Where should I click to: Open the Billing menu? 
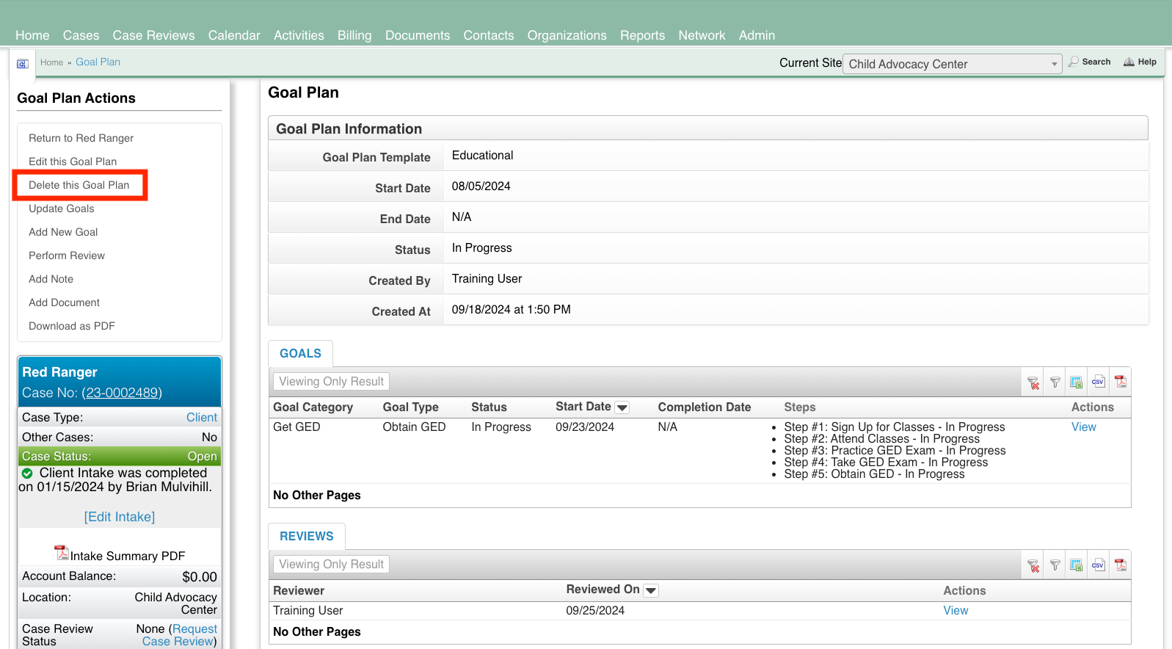[x=354, y=35]
